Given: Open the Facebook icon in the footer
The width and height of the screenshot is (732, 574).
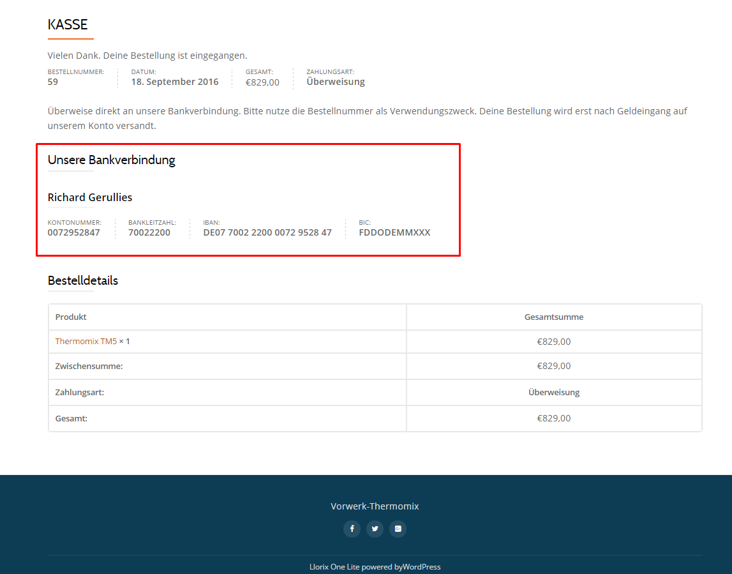Looking at the screenshot, I should [x=352, y=529].
